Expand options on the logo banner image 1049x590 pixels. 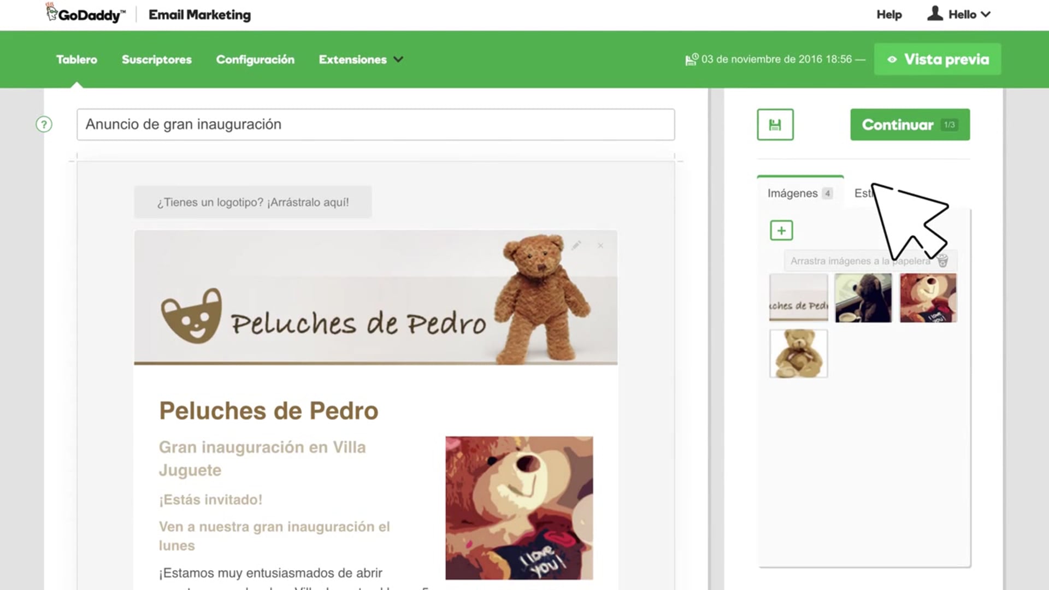pyautogui.click(x=575, y=245)
